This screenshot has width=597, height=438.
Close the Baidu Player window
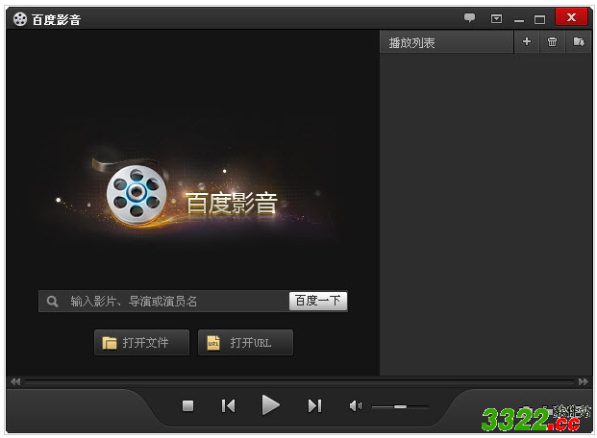coord(571,17)
